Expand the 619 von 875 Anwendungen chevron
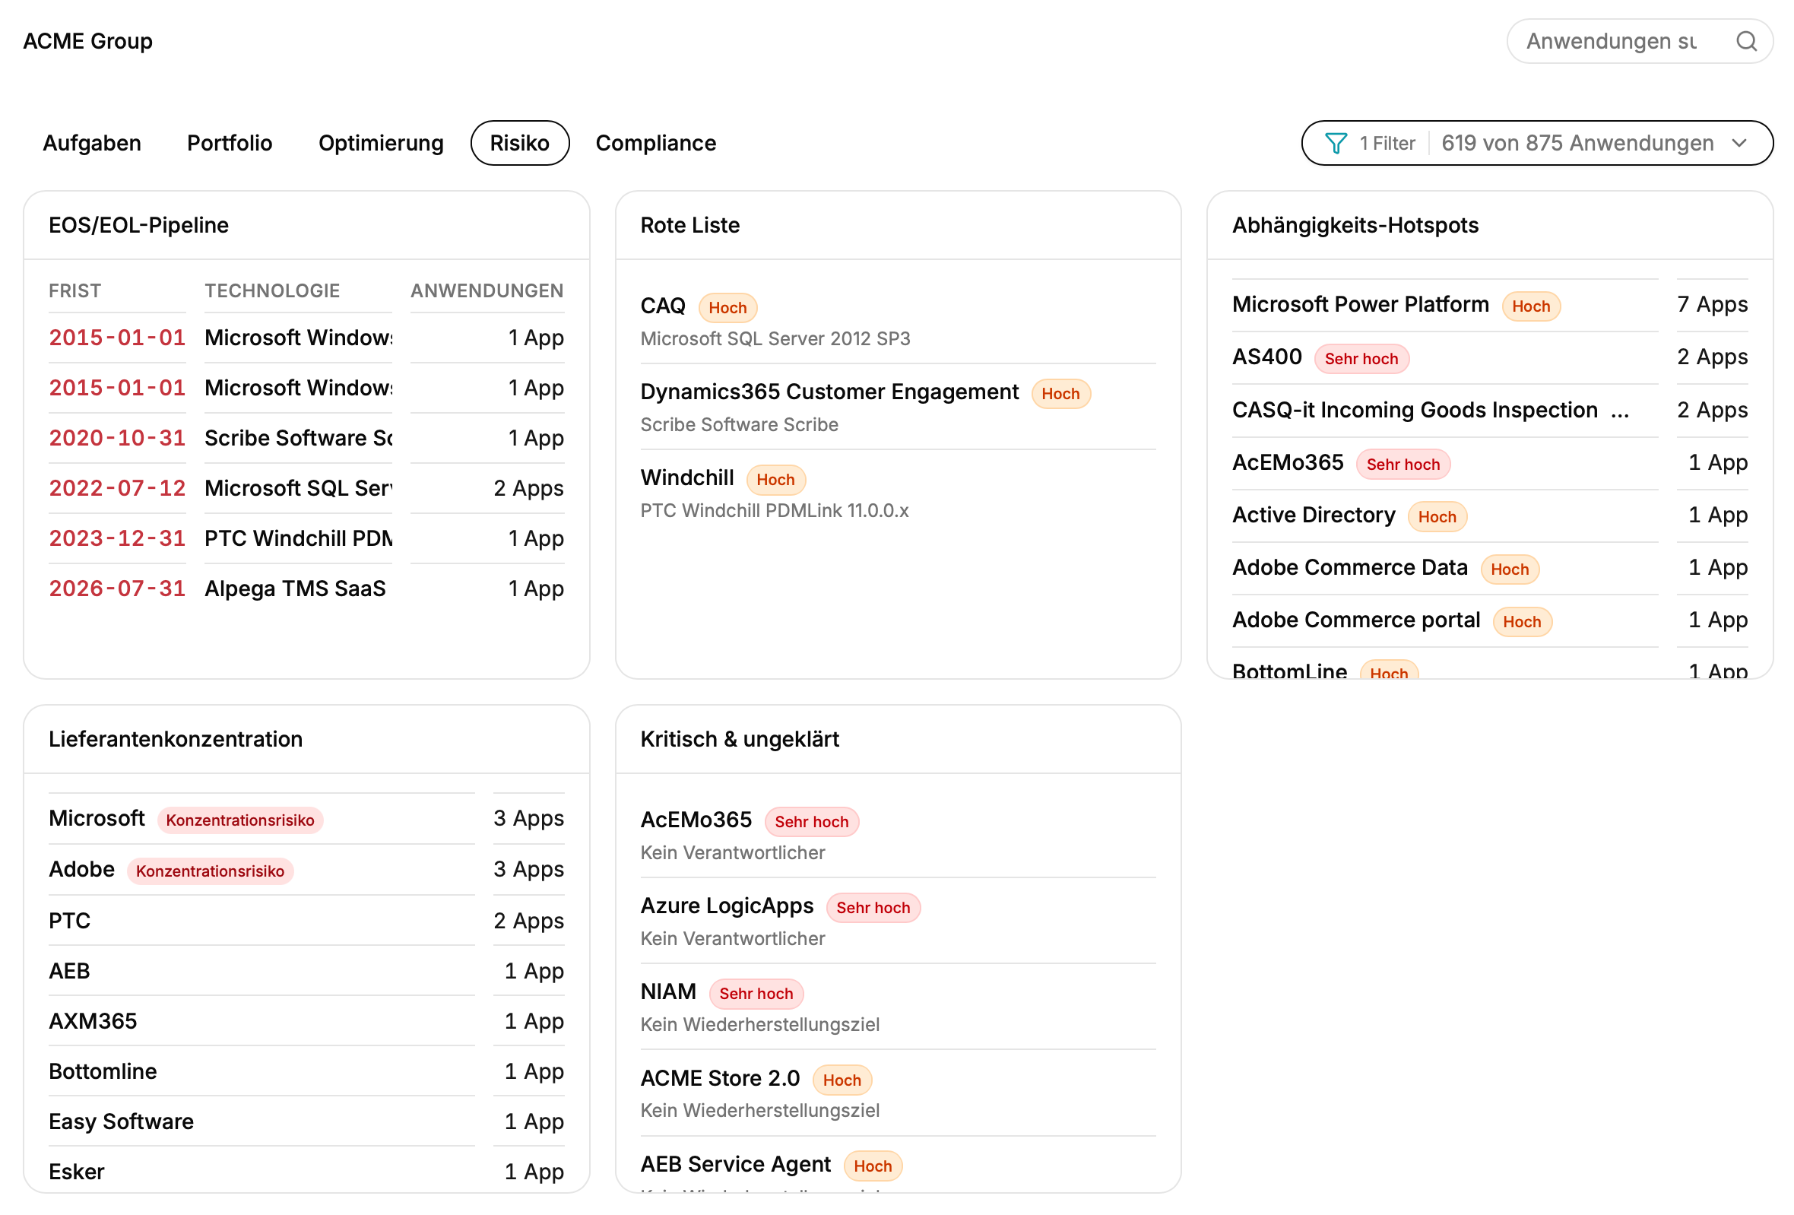The height and width of the screenshot is (1215, 1794). coord(1739,143)
